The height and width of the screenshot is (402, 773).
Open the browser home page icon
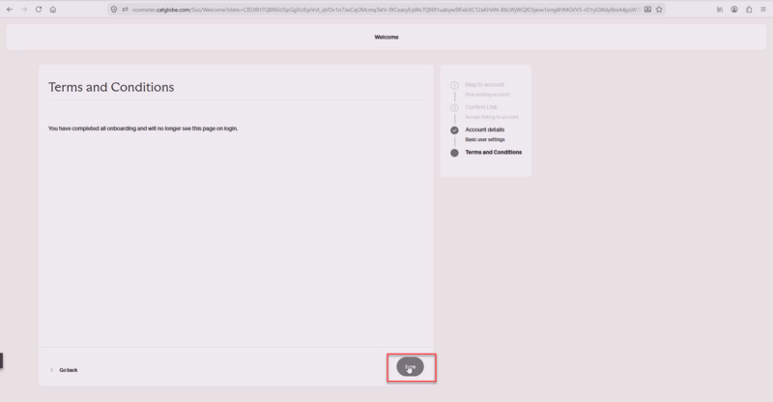click(53, 10)
